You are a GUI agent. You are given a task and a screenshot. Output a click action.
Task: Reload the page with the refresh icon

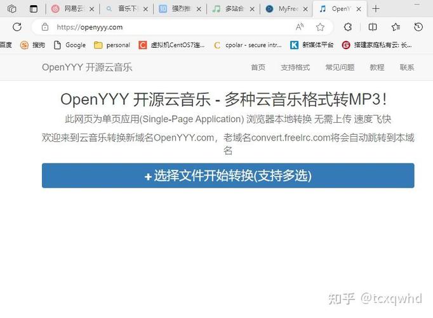click(17, 27)
